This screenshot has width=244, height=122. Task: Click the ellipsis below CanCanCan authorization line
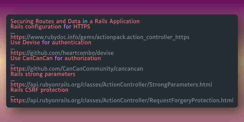click(13, 65)
